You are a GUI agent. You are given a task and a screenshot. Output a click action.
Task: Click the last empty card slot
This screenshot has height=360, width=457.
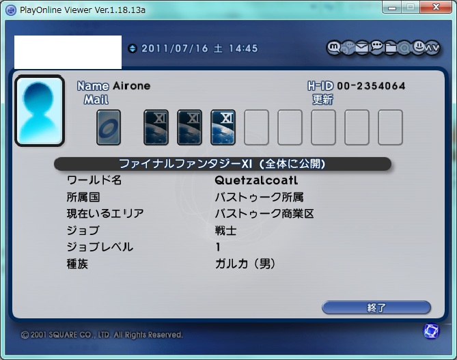click(x=391, y=127)
